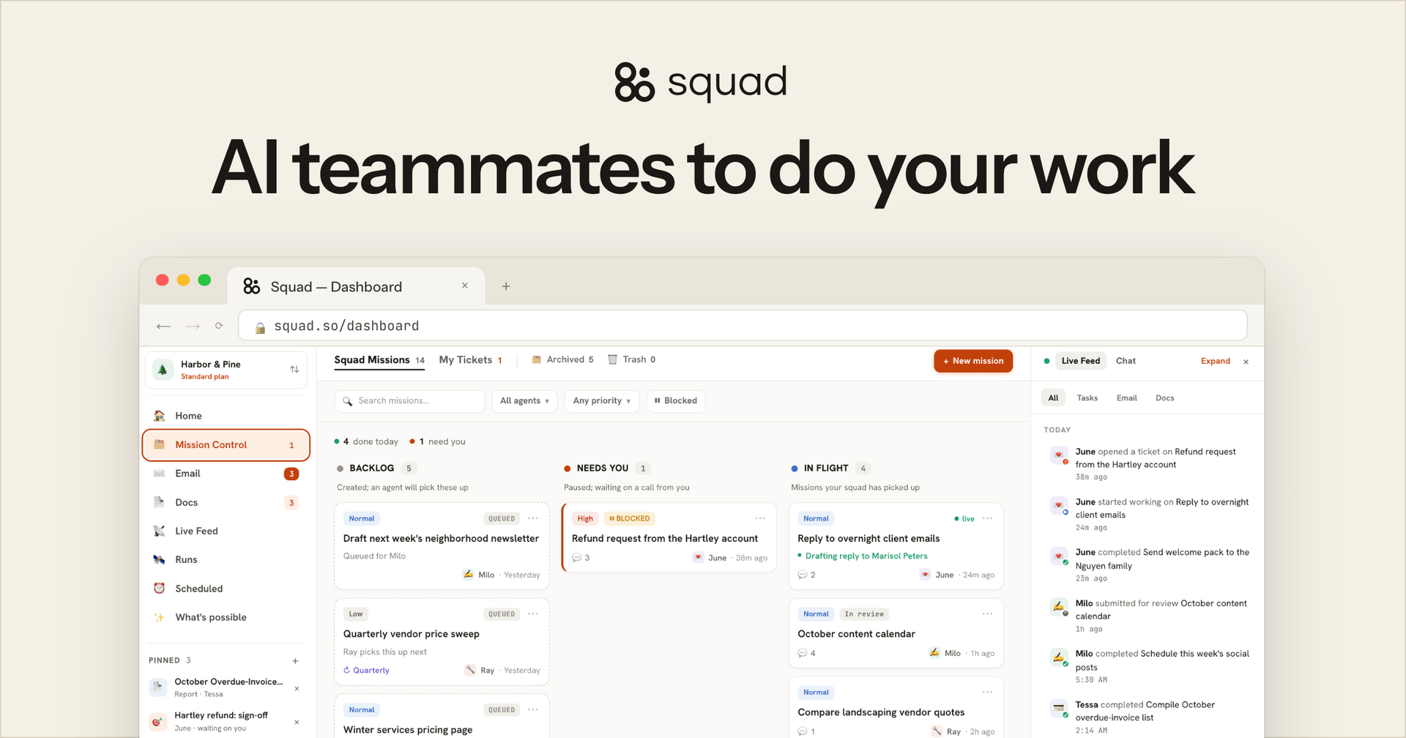Image resolution: width=1406 pixels, height=738 pixels.
Task: Open pinned Hartley refund sign-off icon
Action: click(158, 721)
